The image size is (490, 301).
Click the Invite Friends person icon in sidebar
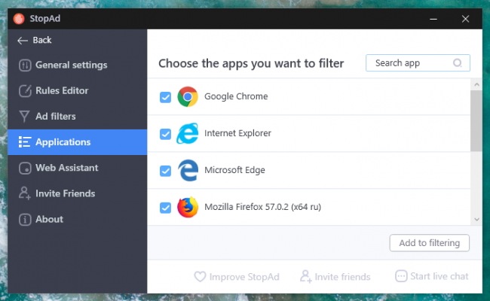click(24, 193)
